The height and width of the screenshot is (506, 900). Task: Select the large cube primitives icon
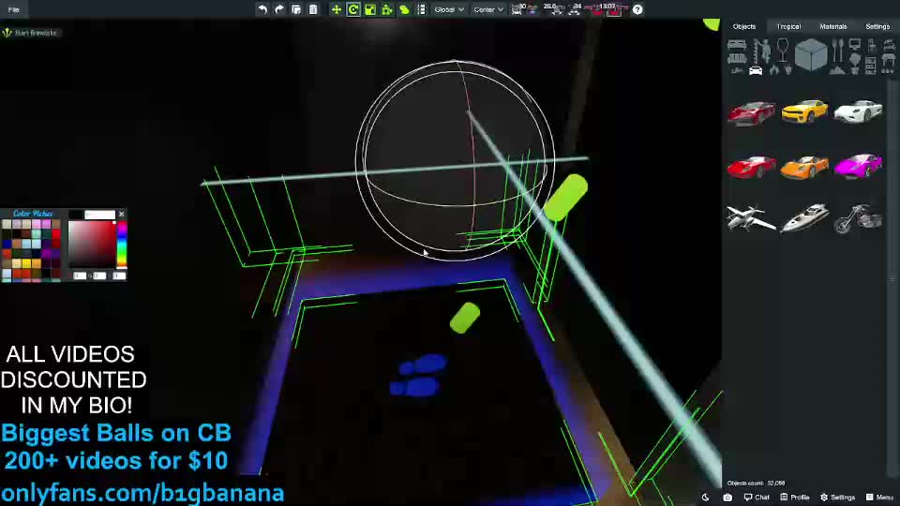[811, 55]
